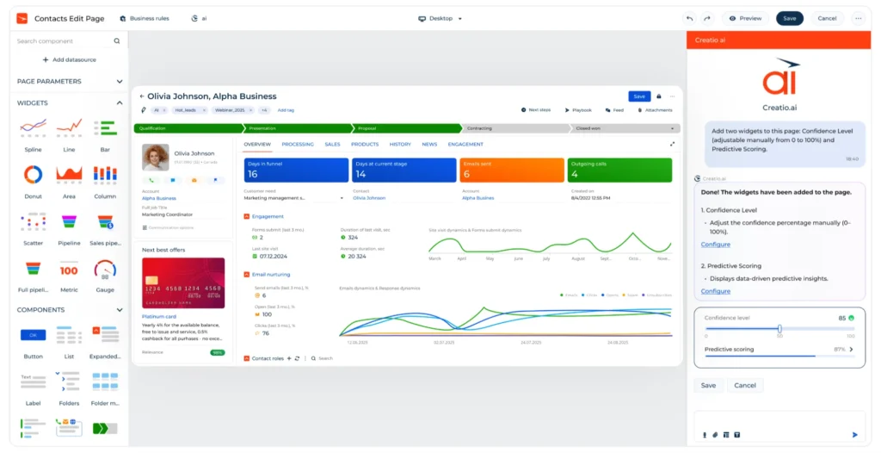Image resolution: width=881 pixels, height=453 pixels.
Task: Send the Creatio.ai chat message
Action: (x=854, y=434)
